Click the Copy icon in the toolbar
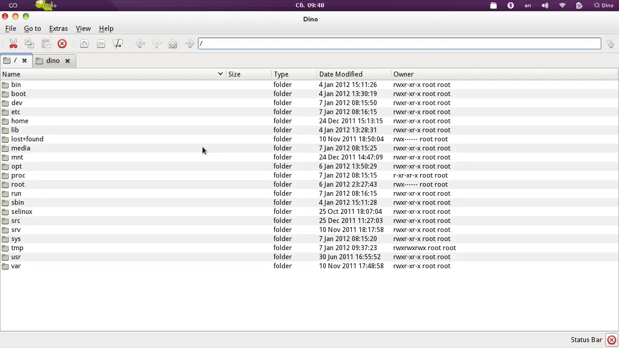619x348 pixels. tap(29, 43)
